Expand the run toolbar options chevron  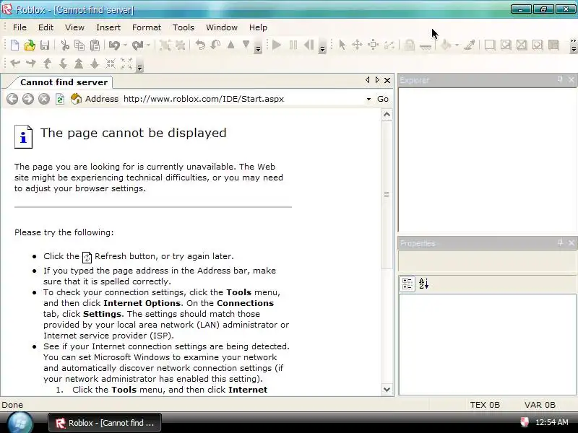click(x=322, y=48)
